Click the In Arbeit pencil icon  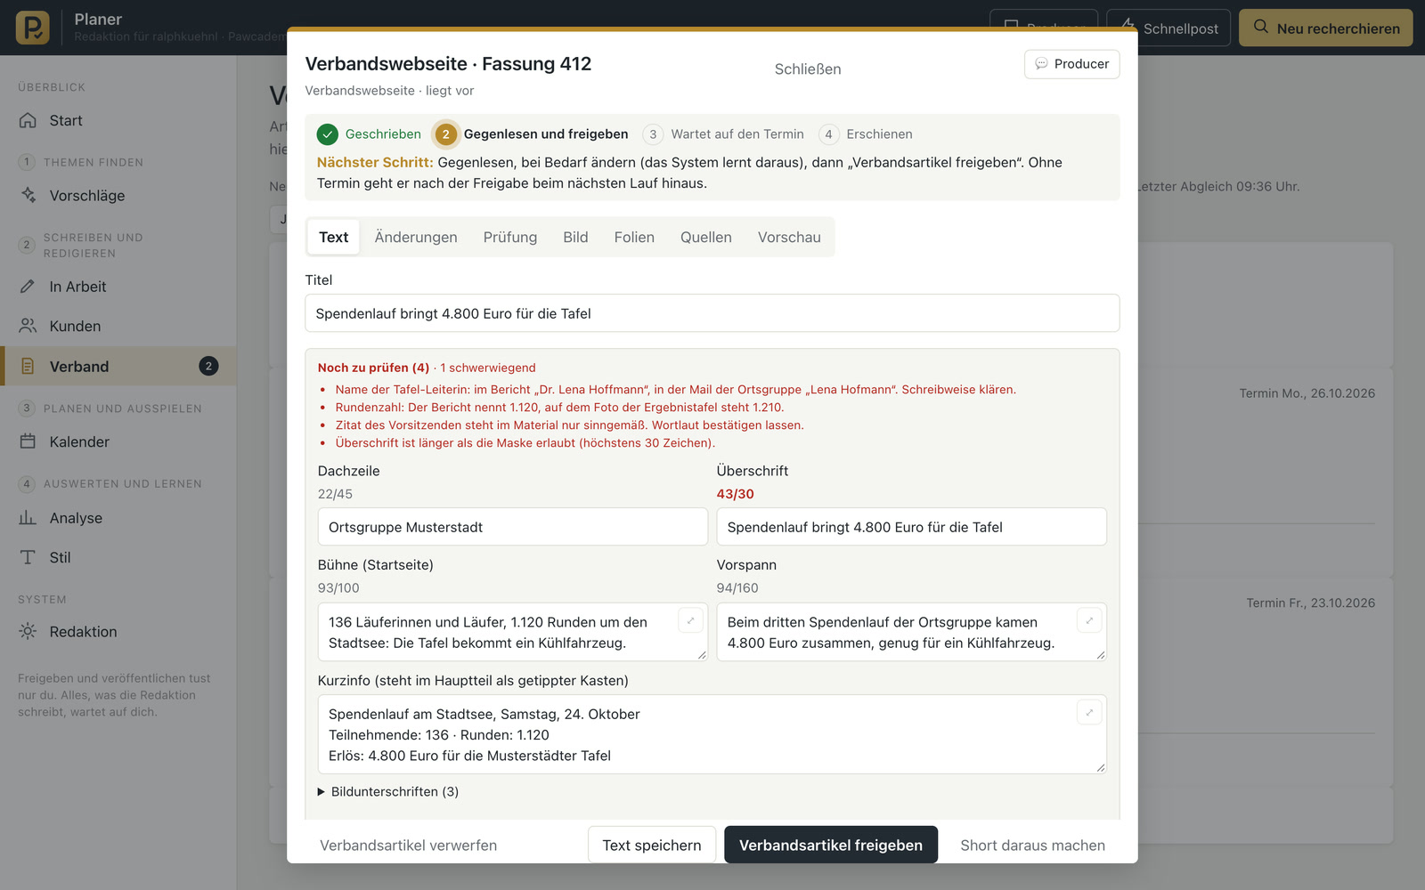tap(28, 287)
